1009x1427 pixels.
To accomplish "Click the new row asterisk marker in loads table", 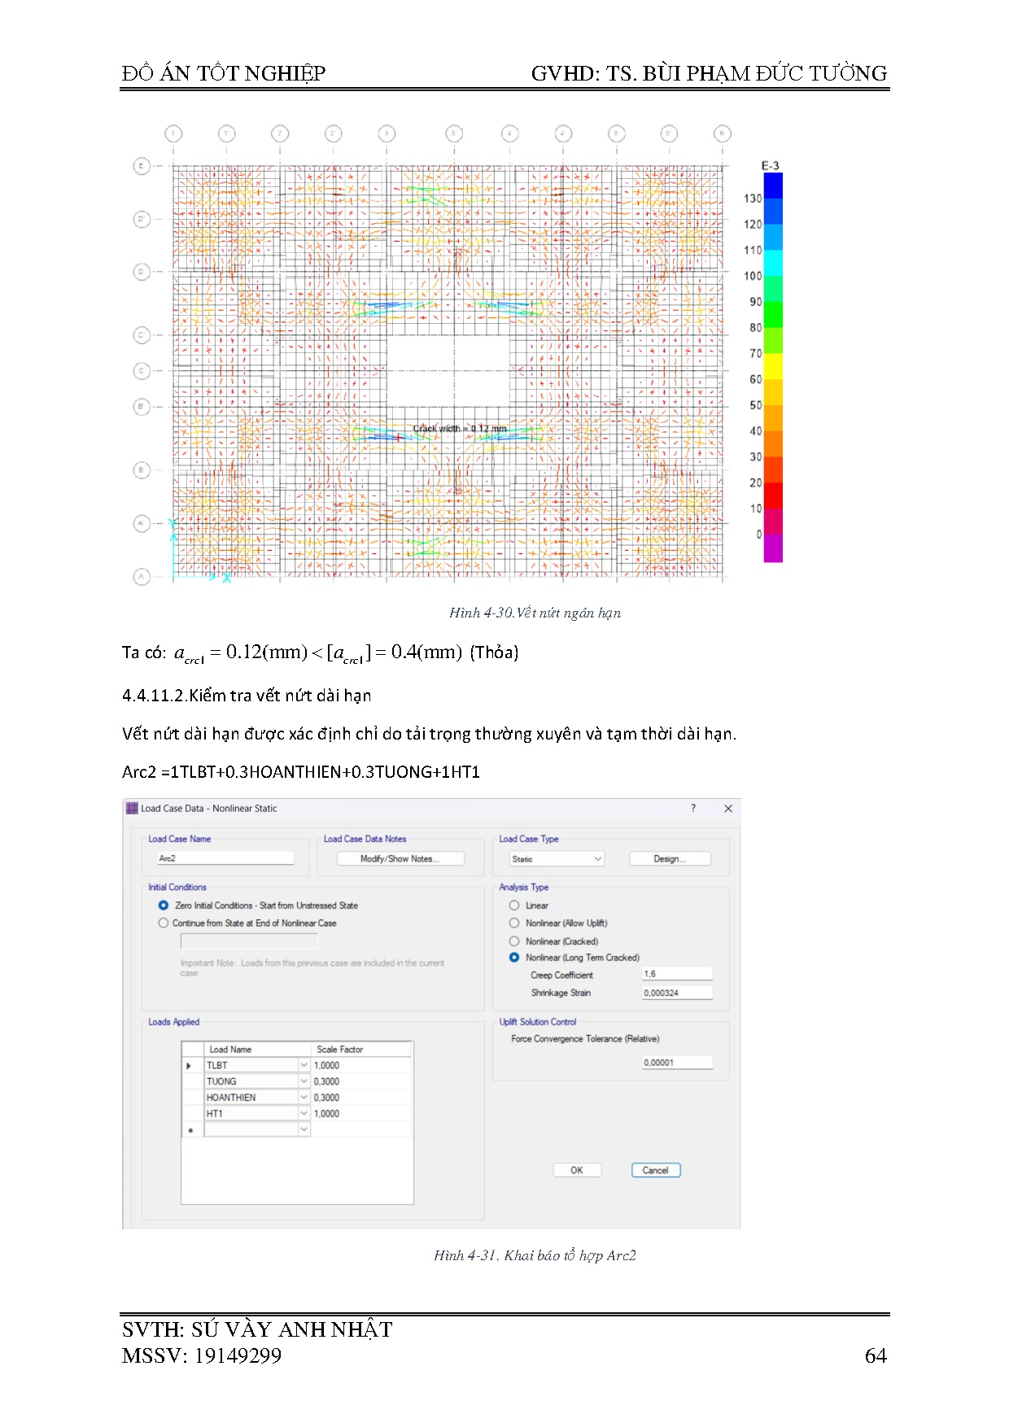I will 190,1130.
